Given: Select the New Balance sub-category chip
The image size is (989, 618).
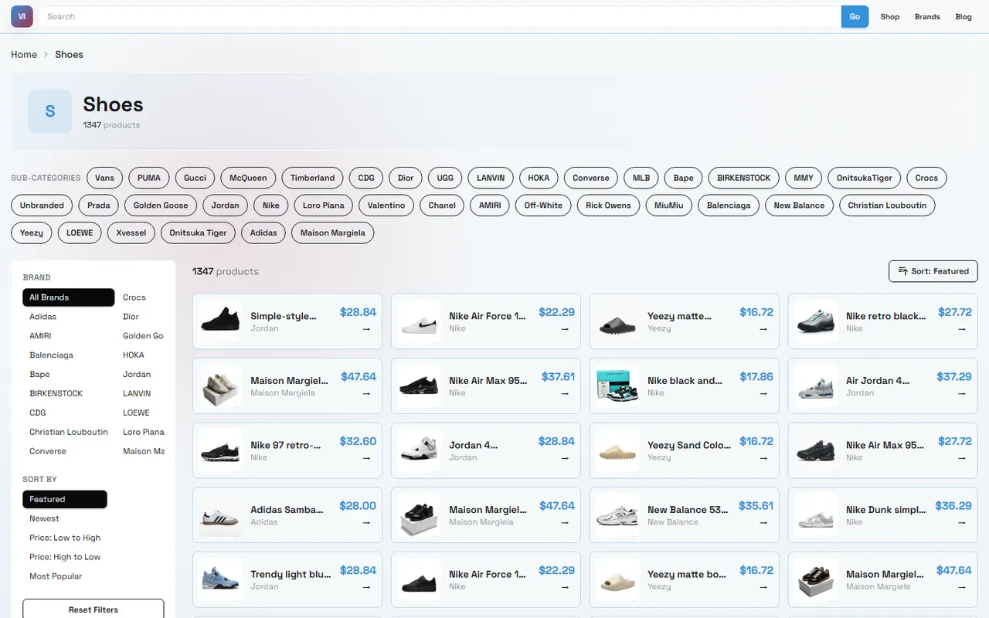Looking at the screenshot, I should [799, 205].
